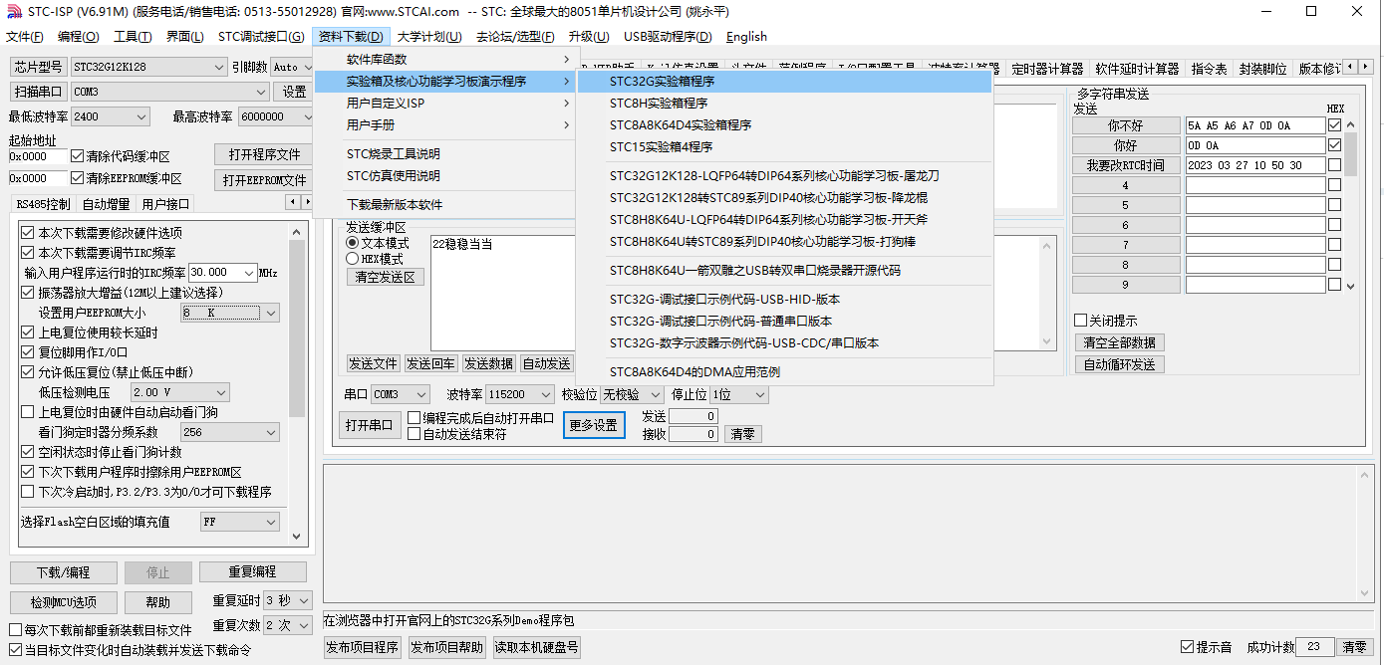
Task: Check 编程完成后自动打开串口
Action: (x=415, y=418)
